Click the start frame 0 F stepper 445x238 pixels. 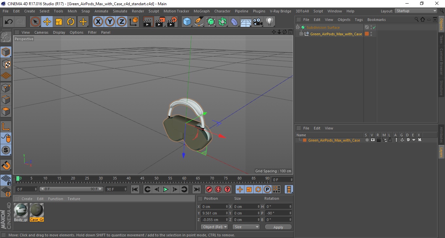coord(36,189)
